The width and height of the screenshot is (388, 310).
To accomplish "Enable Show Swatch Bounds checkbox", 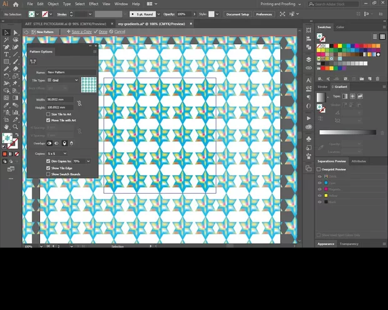I will coord(48,174).
